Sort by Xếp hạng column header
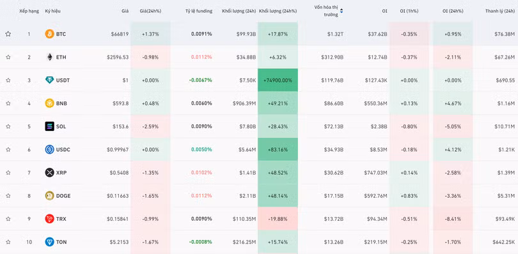The image size is (518, 254). 29,11
